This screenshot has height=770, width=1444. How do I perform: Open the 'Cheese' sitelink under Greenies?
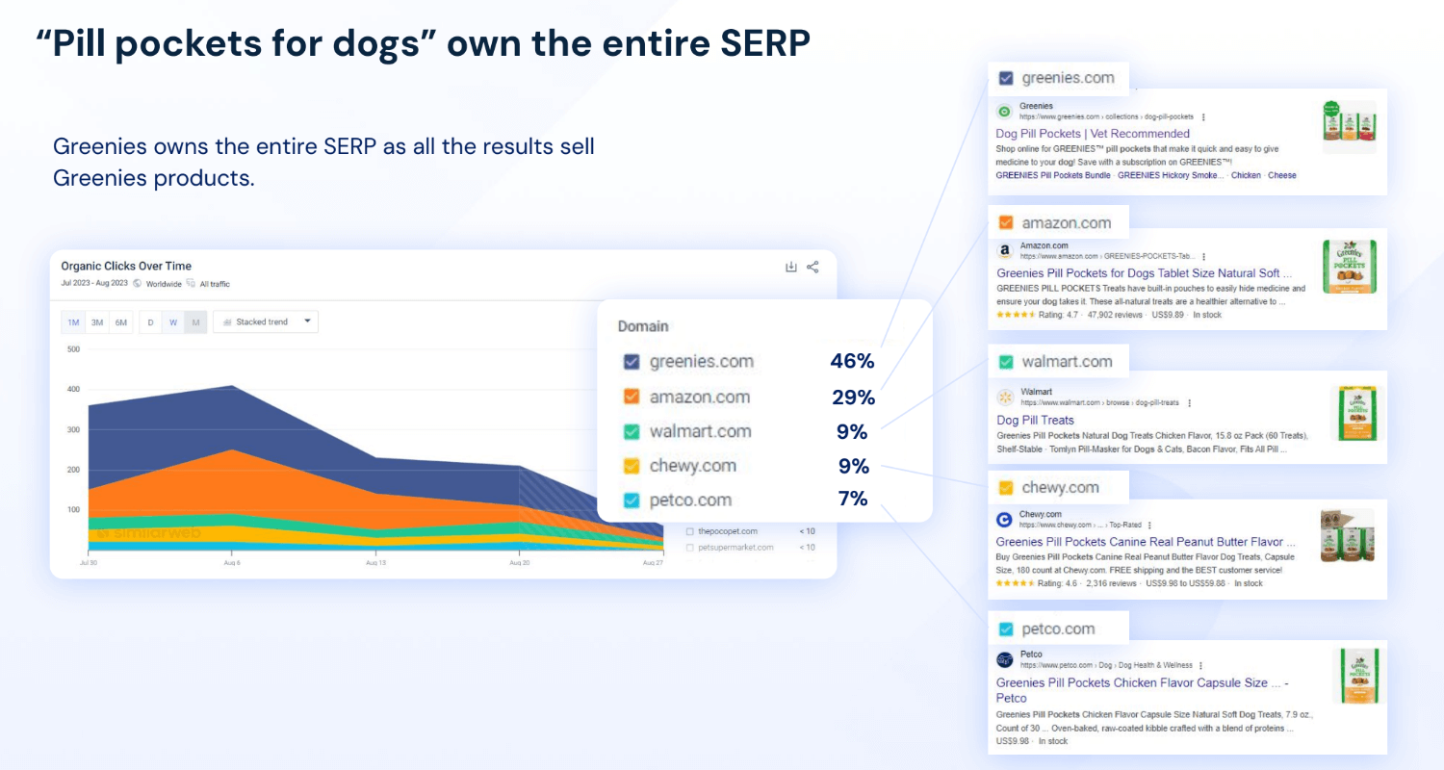(x=1282, y=175)
